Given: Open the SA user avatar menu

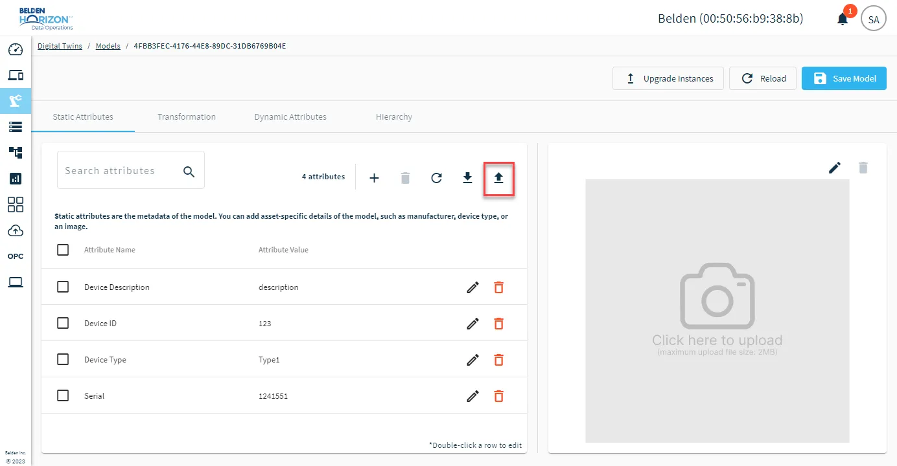Looking at the screenshot, I should [x=874, y=19].
